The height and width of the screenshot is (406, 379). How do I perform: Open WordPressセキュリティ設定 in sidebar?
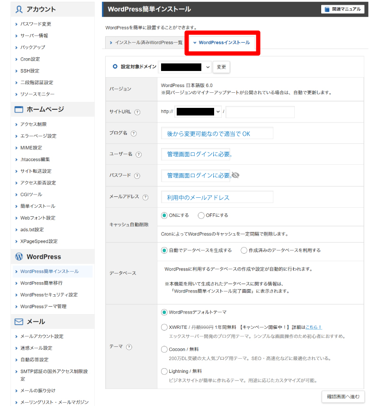tap(49, 295)
